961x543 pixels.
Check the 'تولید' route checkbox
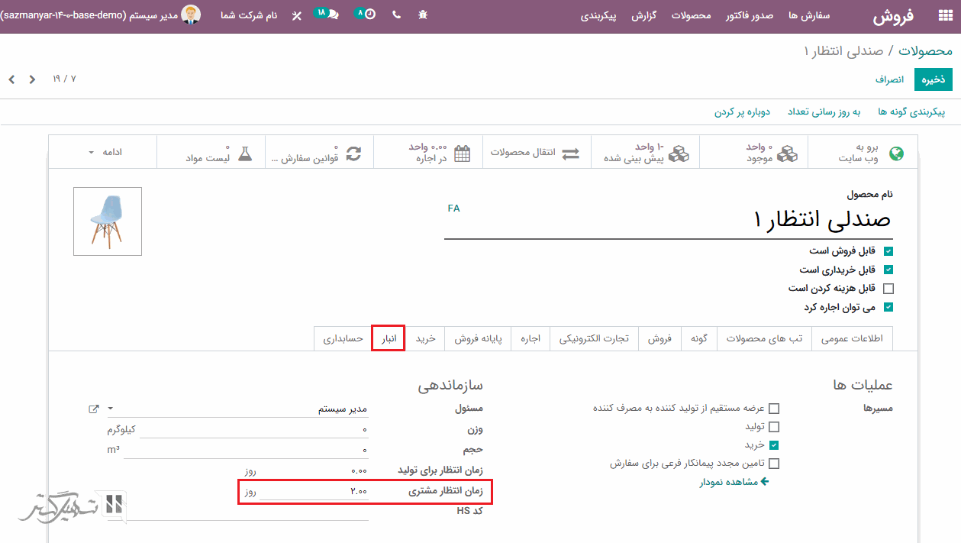pos(774,427)
